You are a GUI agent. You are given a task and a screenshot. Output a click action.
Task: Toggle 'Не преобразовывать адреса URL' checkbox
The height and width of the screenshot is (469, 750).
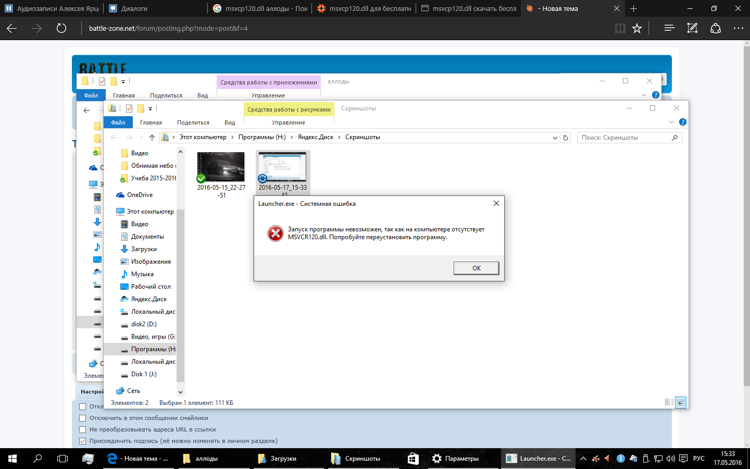pos(82,429)
